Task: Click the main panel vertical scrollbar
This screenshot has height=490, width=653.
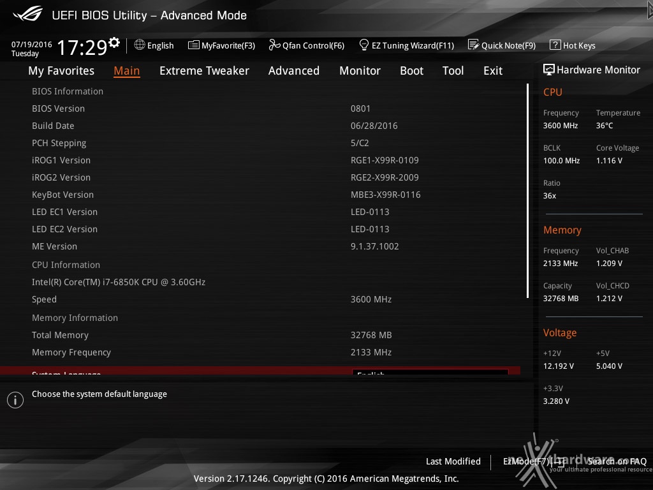Action: click(x=527, y=191)
